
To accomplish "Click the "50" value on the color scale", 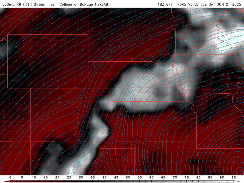I will 128,178.
